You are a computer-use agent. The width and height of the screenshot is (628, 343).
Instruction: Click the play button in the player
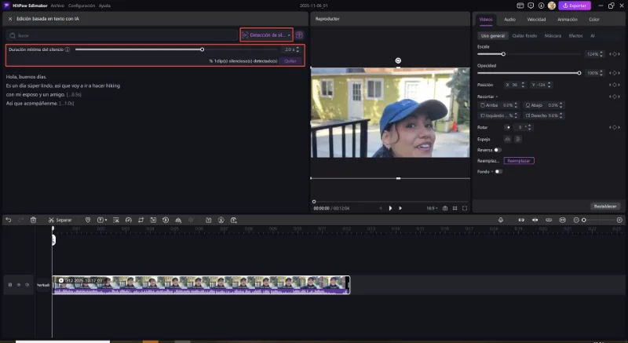(390, 208)
